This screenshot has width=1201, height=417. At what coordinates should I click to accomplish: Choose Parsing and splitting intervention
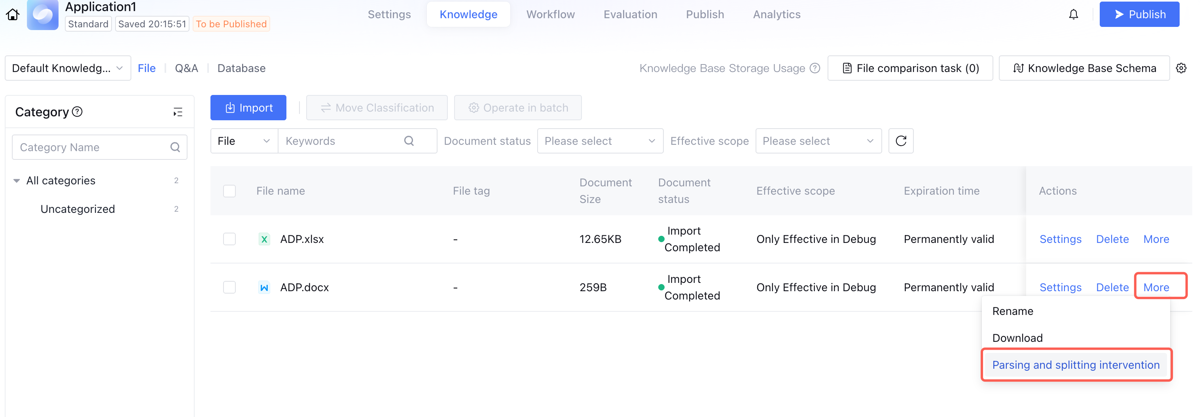click(1075, 365)
